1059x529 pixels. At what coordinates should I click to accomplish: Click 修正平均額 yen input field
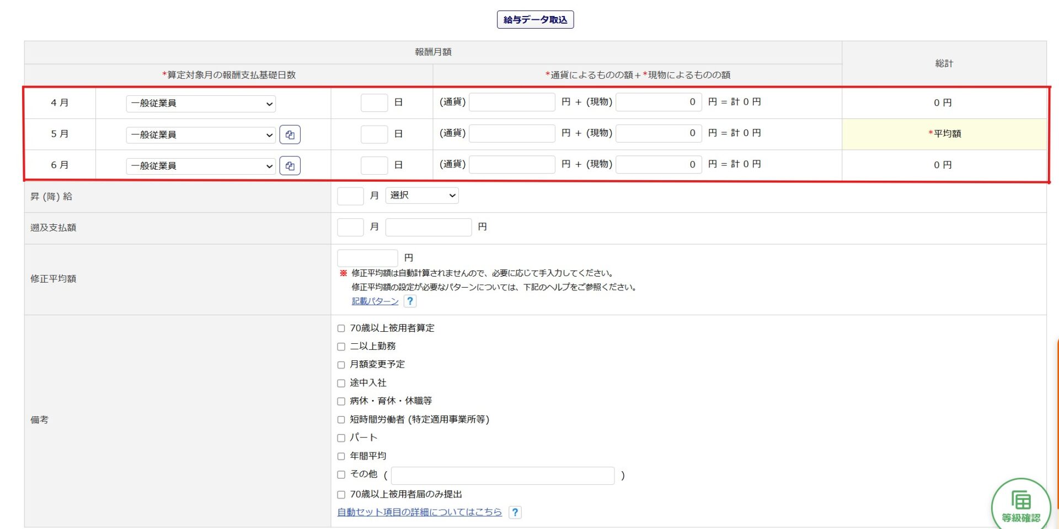[367, 258]
